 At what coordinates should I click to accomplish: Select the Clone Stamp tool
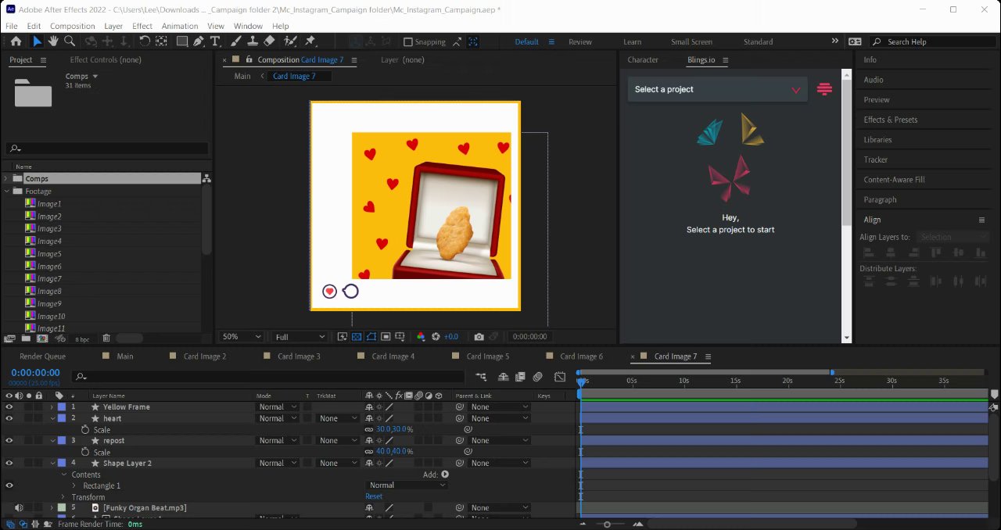coord(252,41)
